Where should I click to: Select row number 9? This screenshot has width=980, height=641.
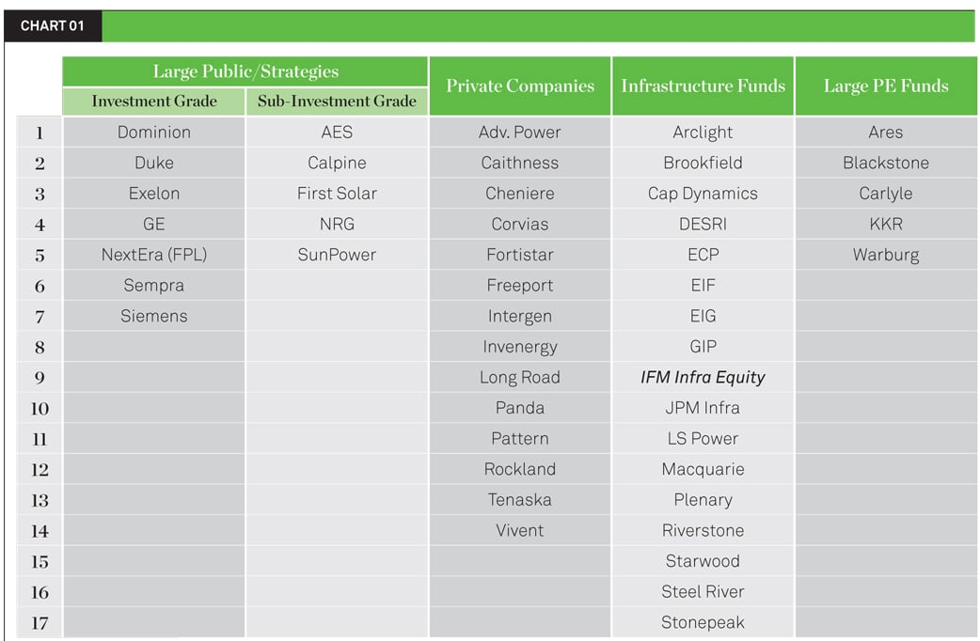(40, 377)
